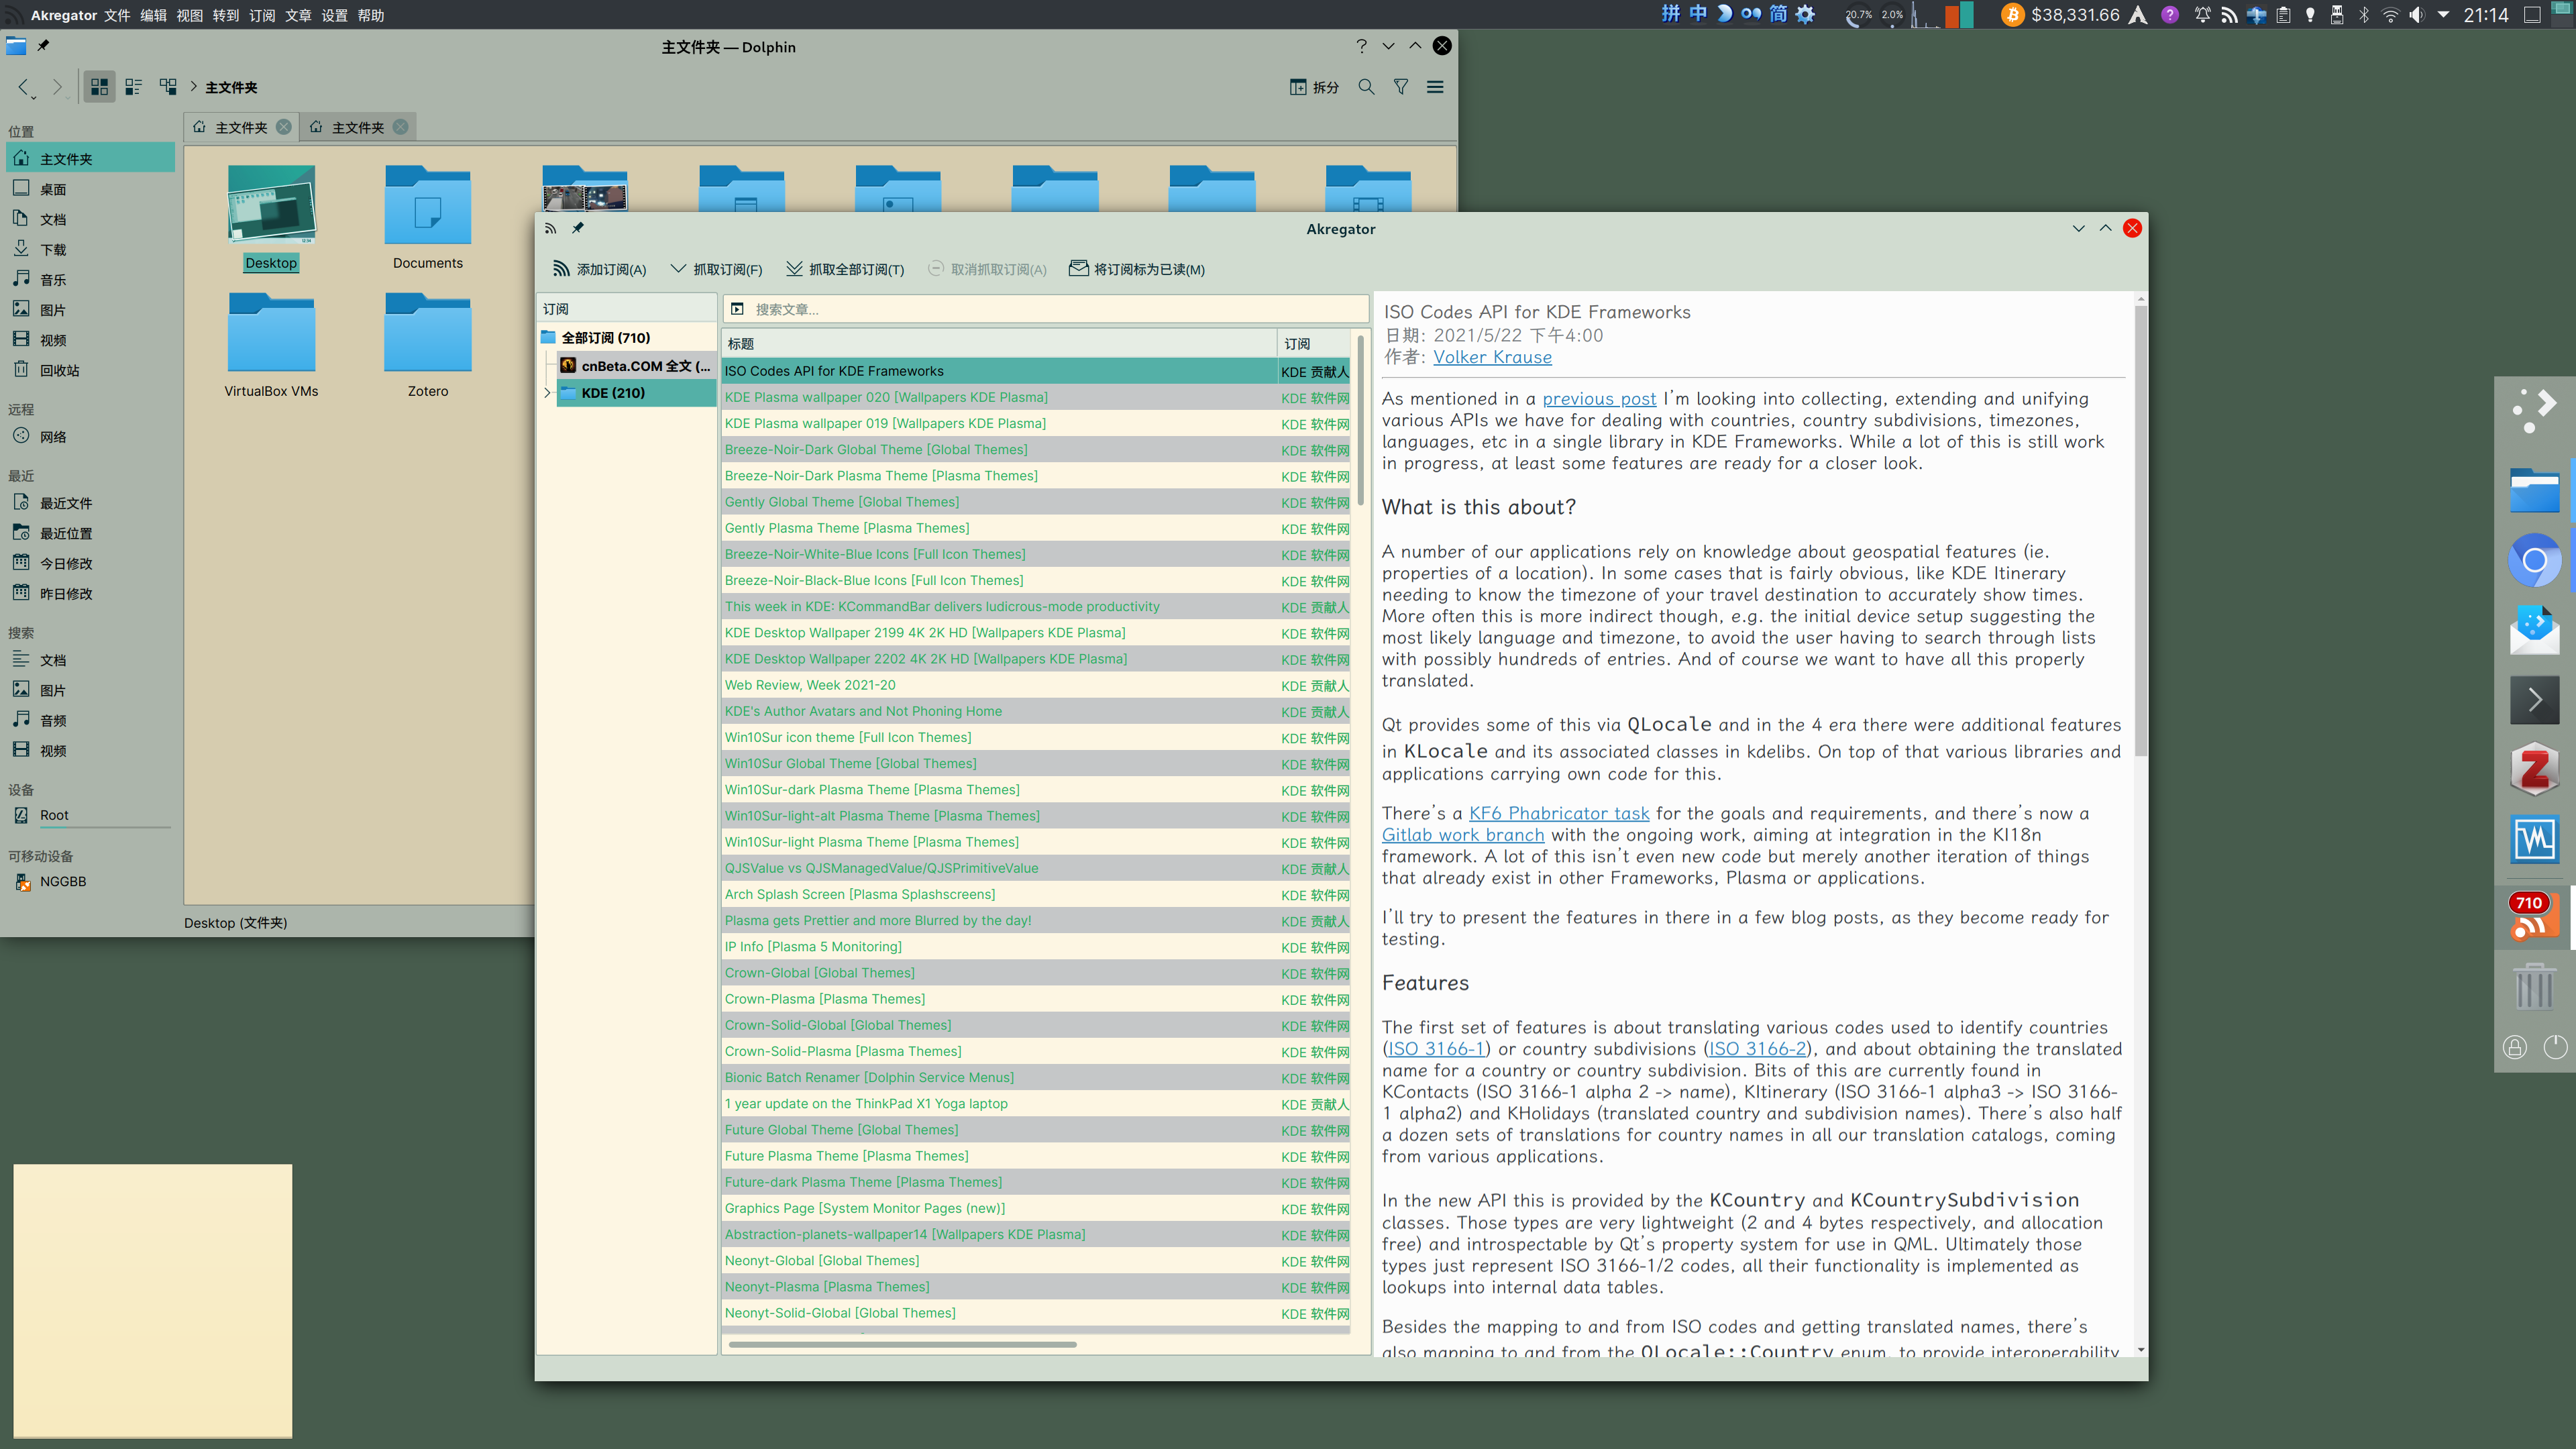Toggle the Dolphin filter bar funnel icon
The height and width of the screenshot is (1449, 2576).
(x=1401, y=87)
